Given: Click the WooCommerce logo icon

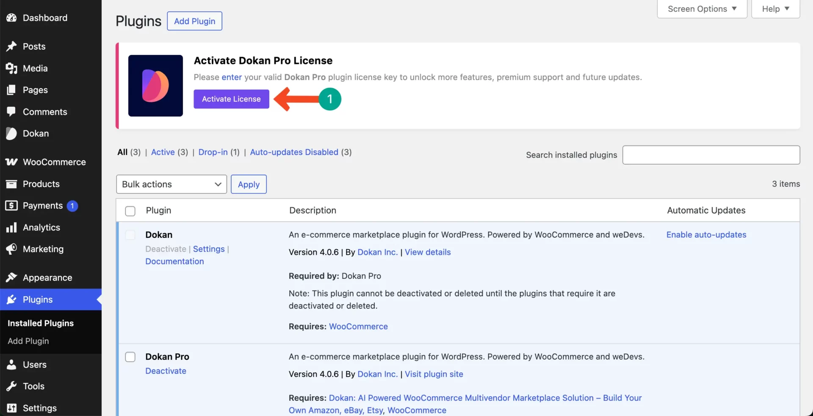Looking at the screenshot, I should 11,162.
